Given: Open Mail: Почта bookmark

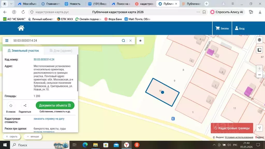Looking at the screenshot, I should tap(137, 19).
